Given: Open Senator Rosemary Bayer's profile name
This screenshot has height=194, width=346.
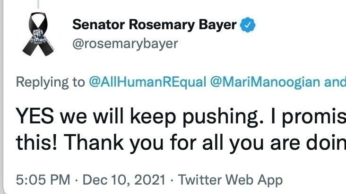Looking at the screenshot, I should (x=154, y=26).
